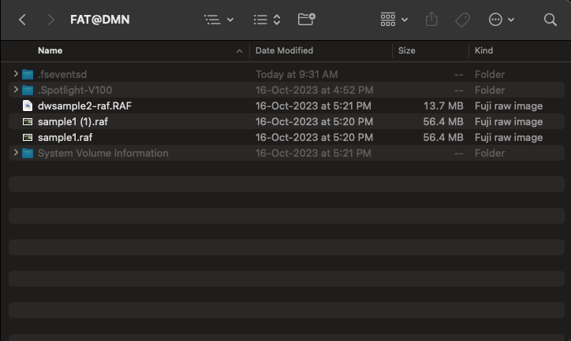The height and width of the screenshot is (341, 571).
Task: Open search with the magnifier icon
Action: tap(550, 20)
